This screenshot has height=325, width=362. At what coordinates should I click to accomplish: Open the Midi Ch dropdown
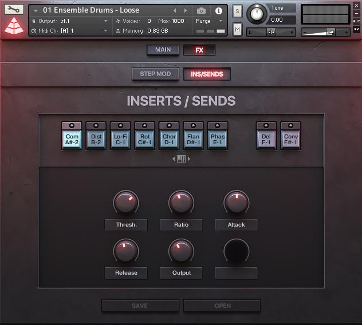(x=105, y=31)
